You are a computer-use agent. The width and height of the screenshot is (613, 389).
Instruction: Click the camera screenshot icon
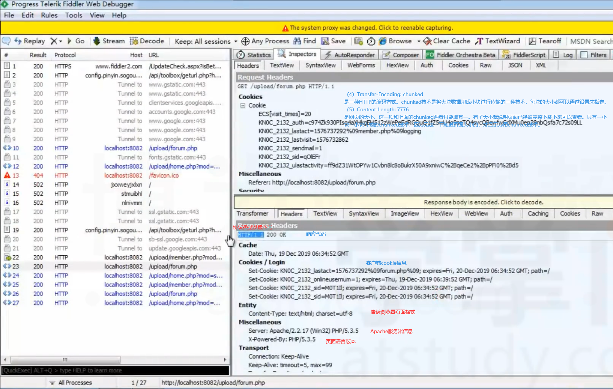pyautogui.click(x=358, y=41)
